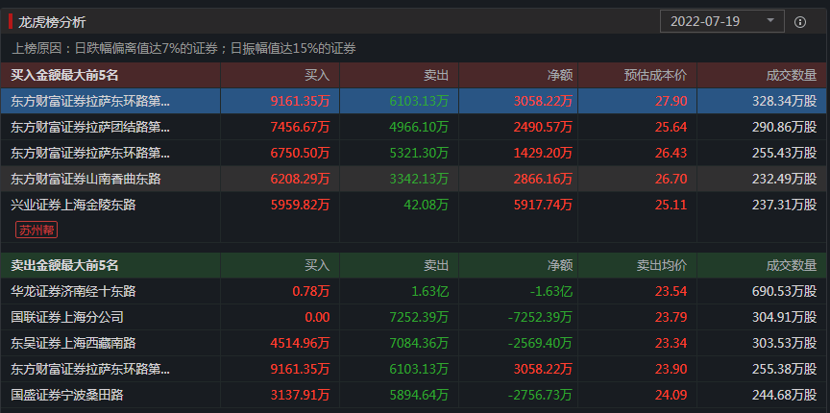Screen dimensions: 830x413
Task: Click the sell average price 23.90
Action: coord(671,369)
